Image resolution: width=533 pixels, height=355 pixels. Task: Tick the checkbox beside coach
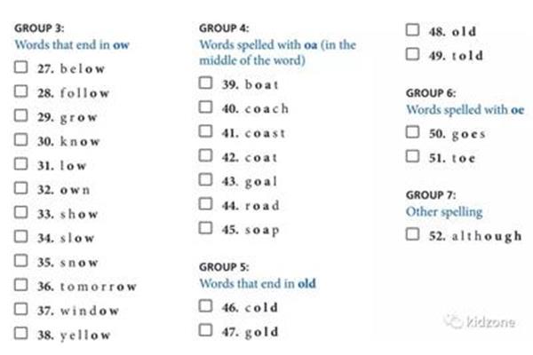206,107
